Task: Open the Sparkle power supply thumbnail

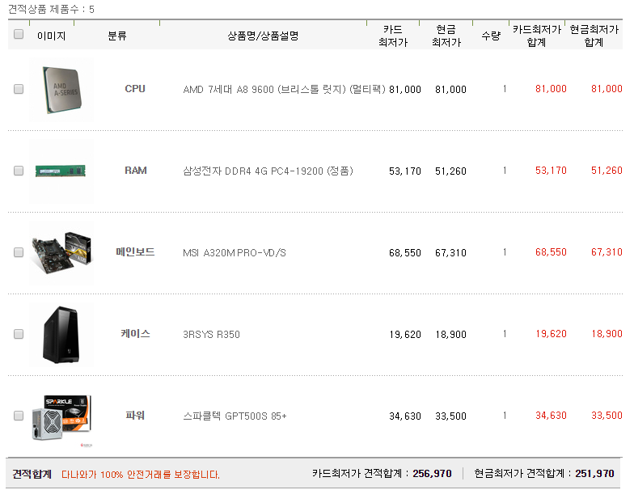Action: coord(61,419)
